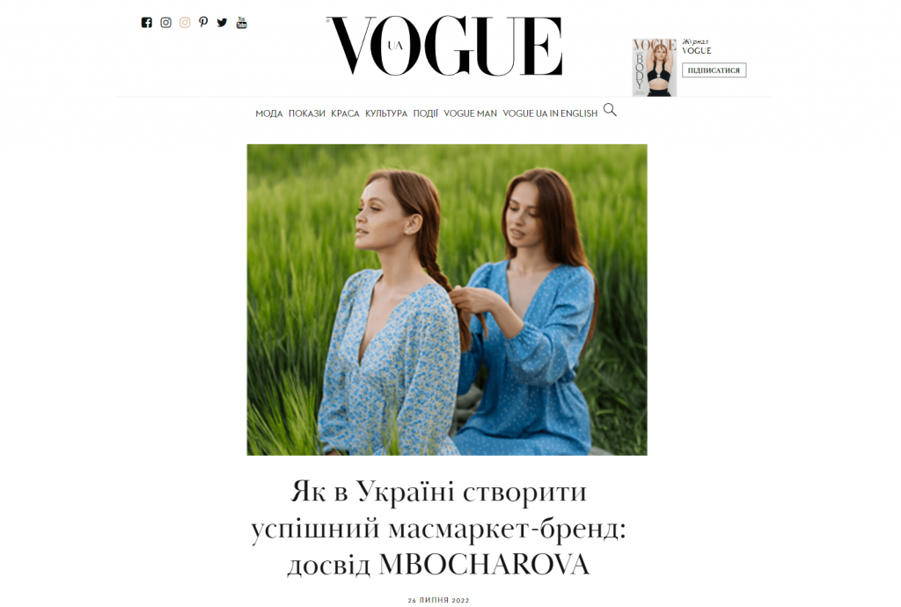
Task: Open the beige-colored Instagram icon
Action: tap(185, 22)
